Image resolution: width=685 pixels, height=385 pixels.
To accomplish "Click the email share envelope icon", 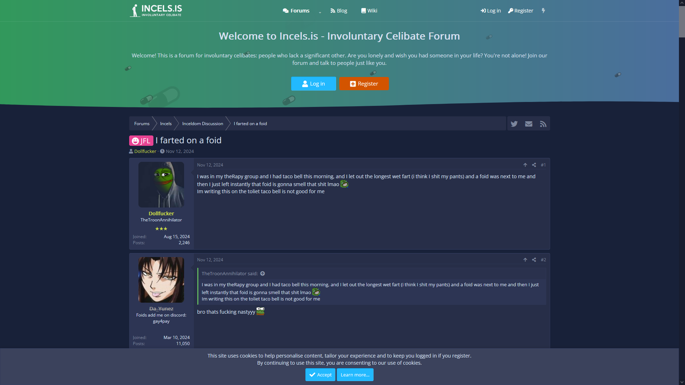I will click(x=529, y=124).
